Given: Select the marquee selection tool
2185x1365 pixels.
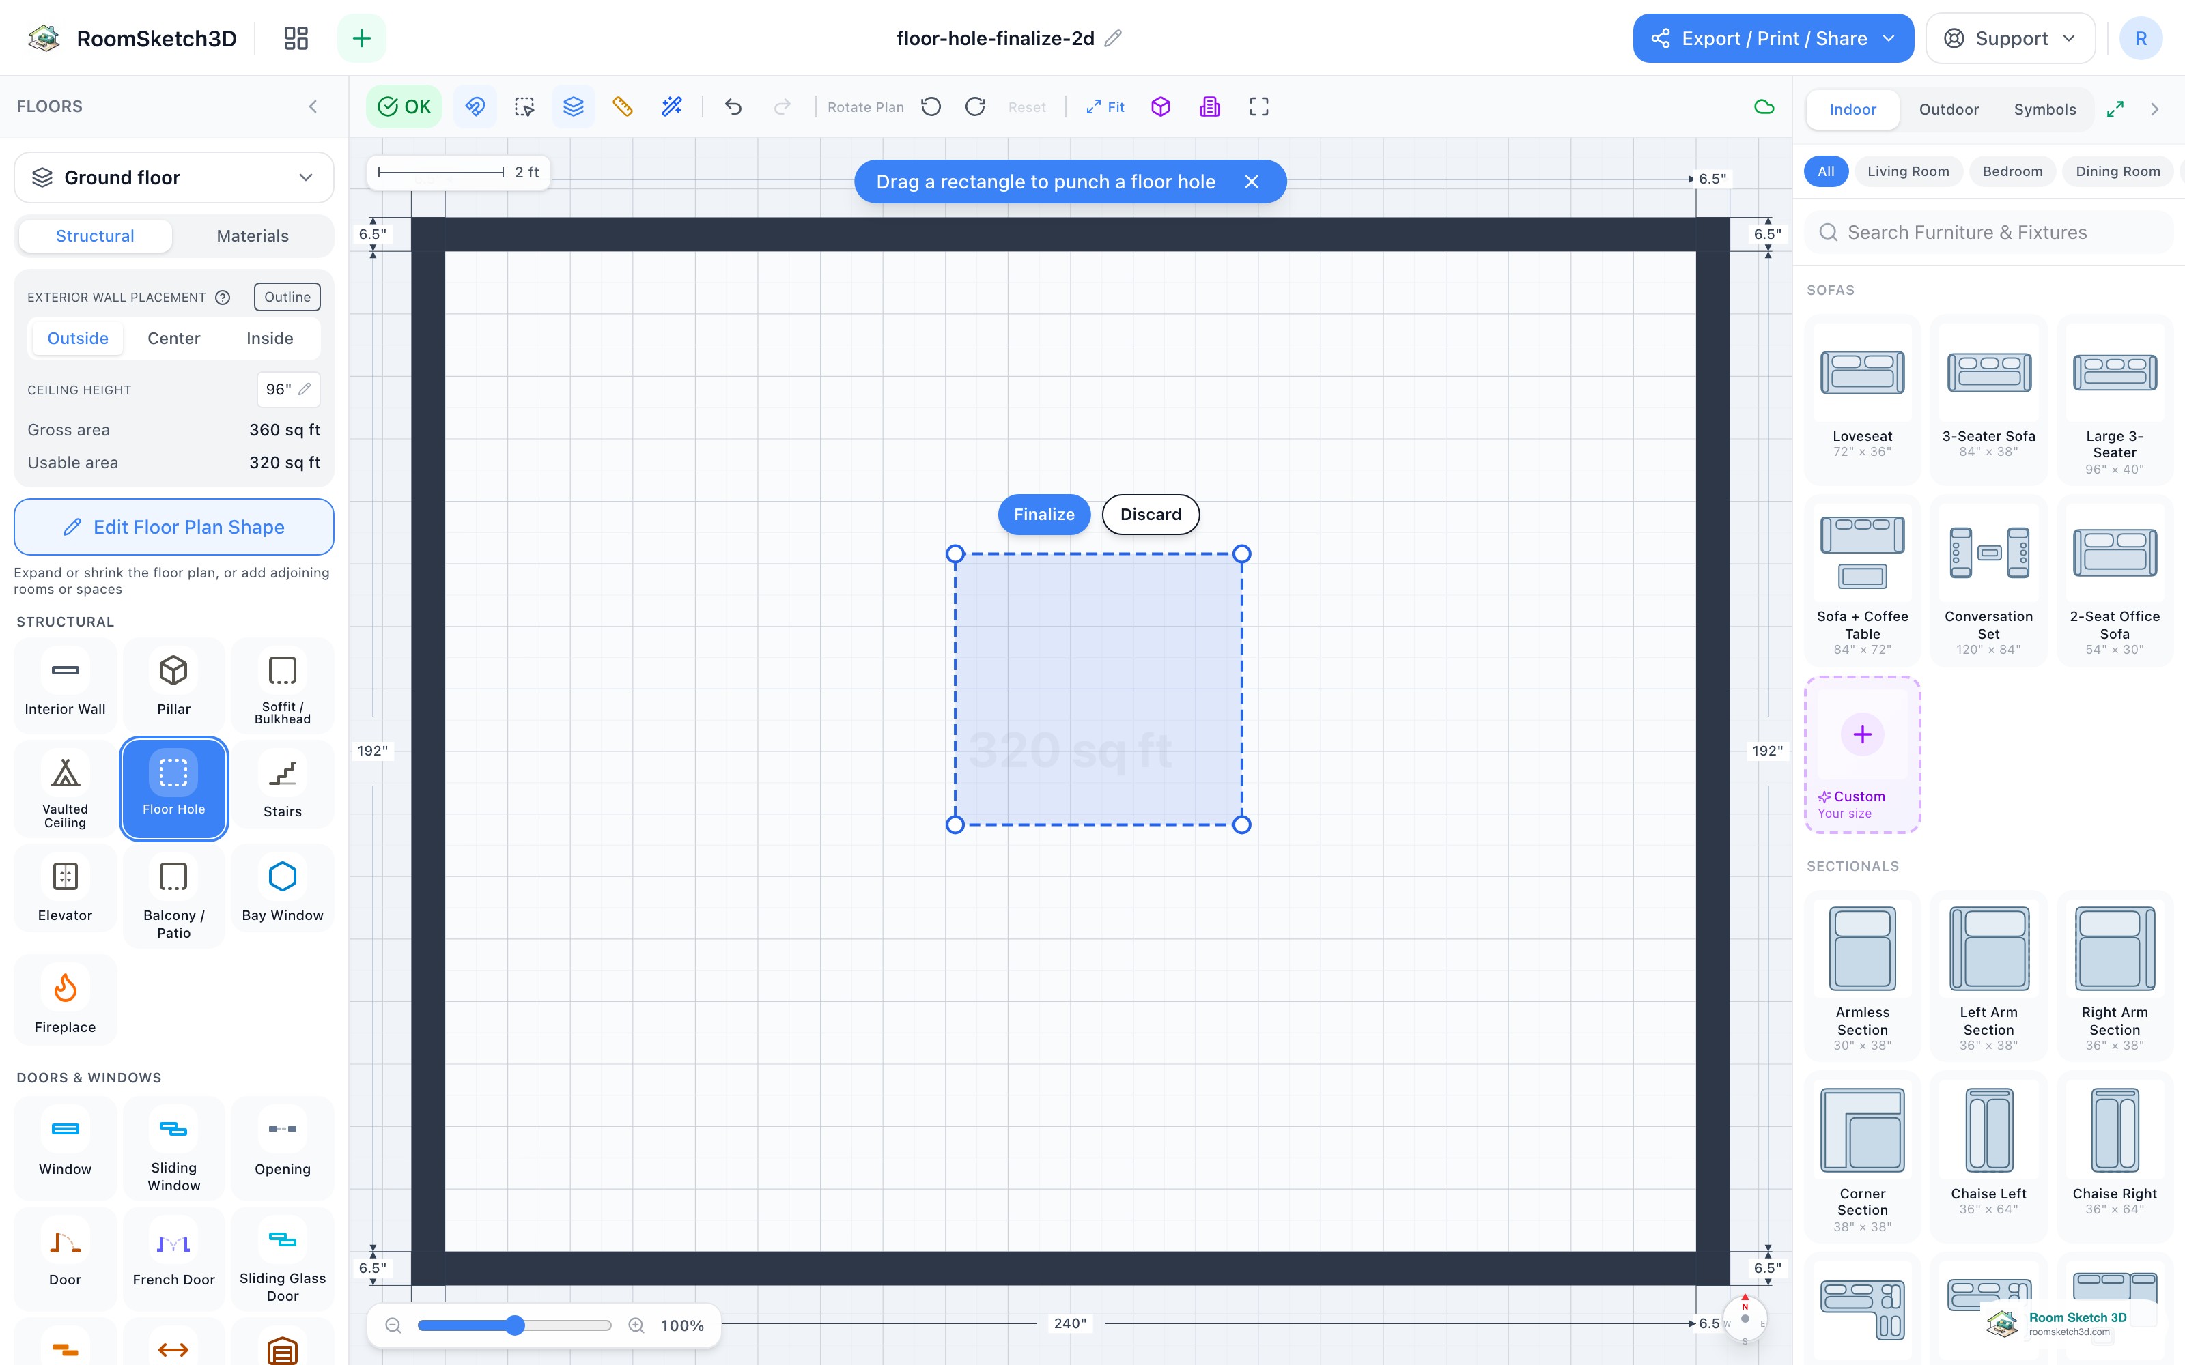Looking at the screenshot, I should [x=524, y=106].
